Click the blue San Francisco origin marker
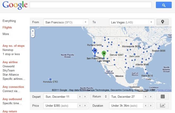 [x=95, y=51]
